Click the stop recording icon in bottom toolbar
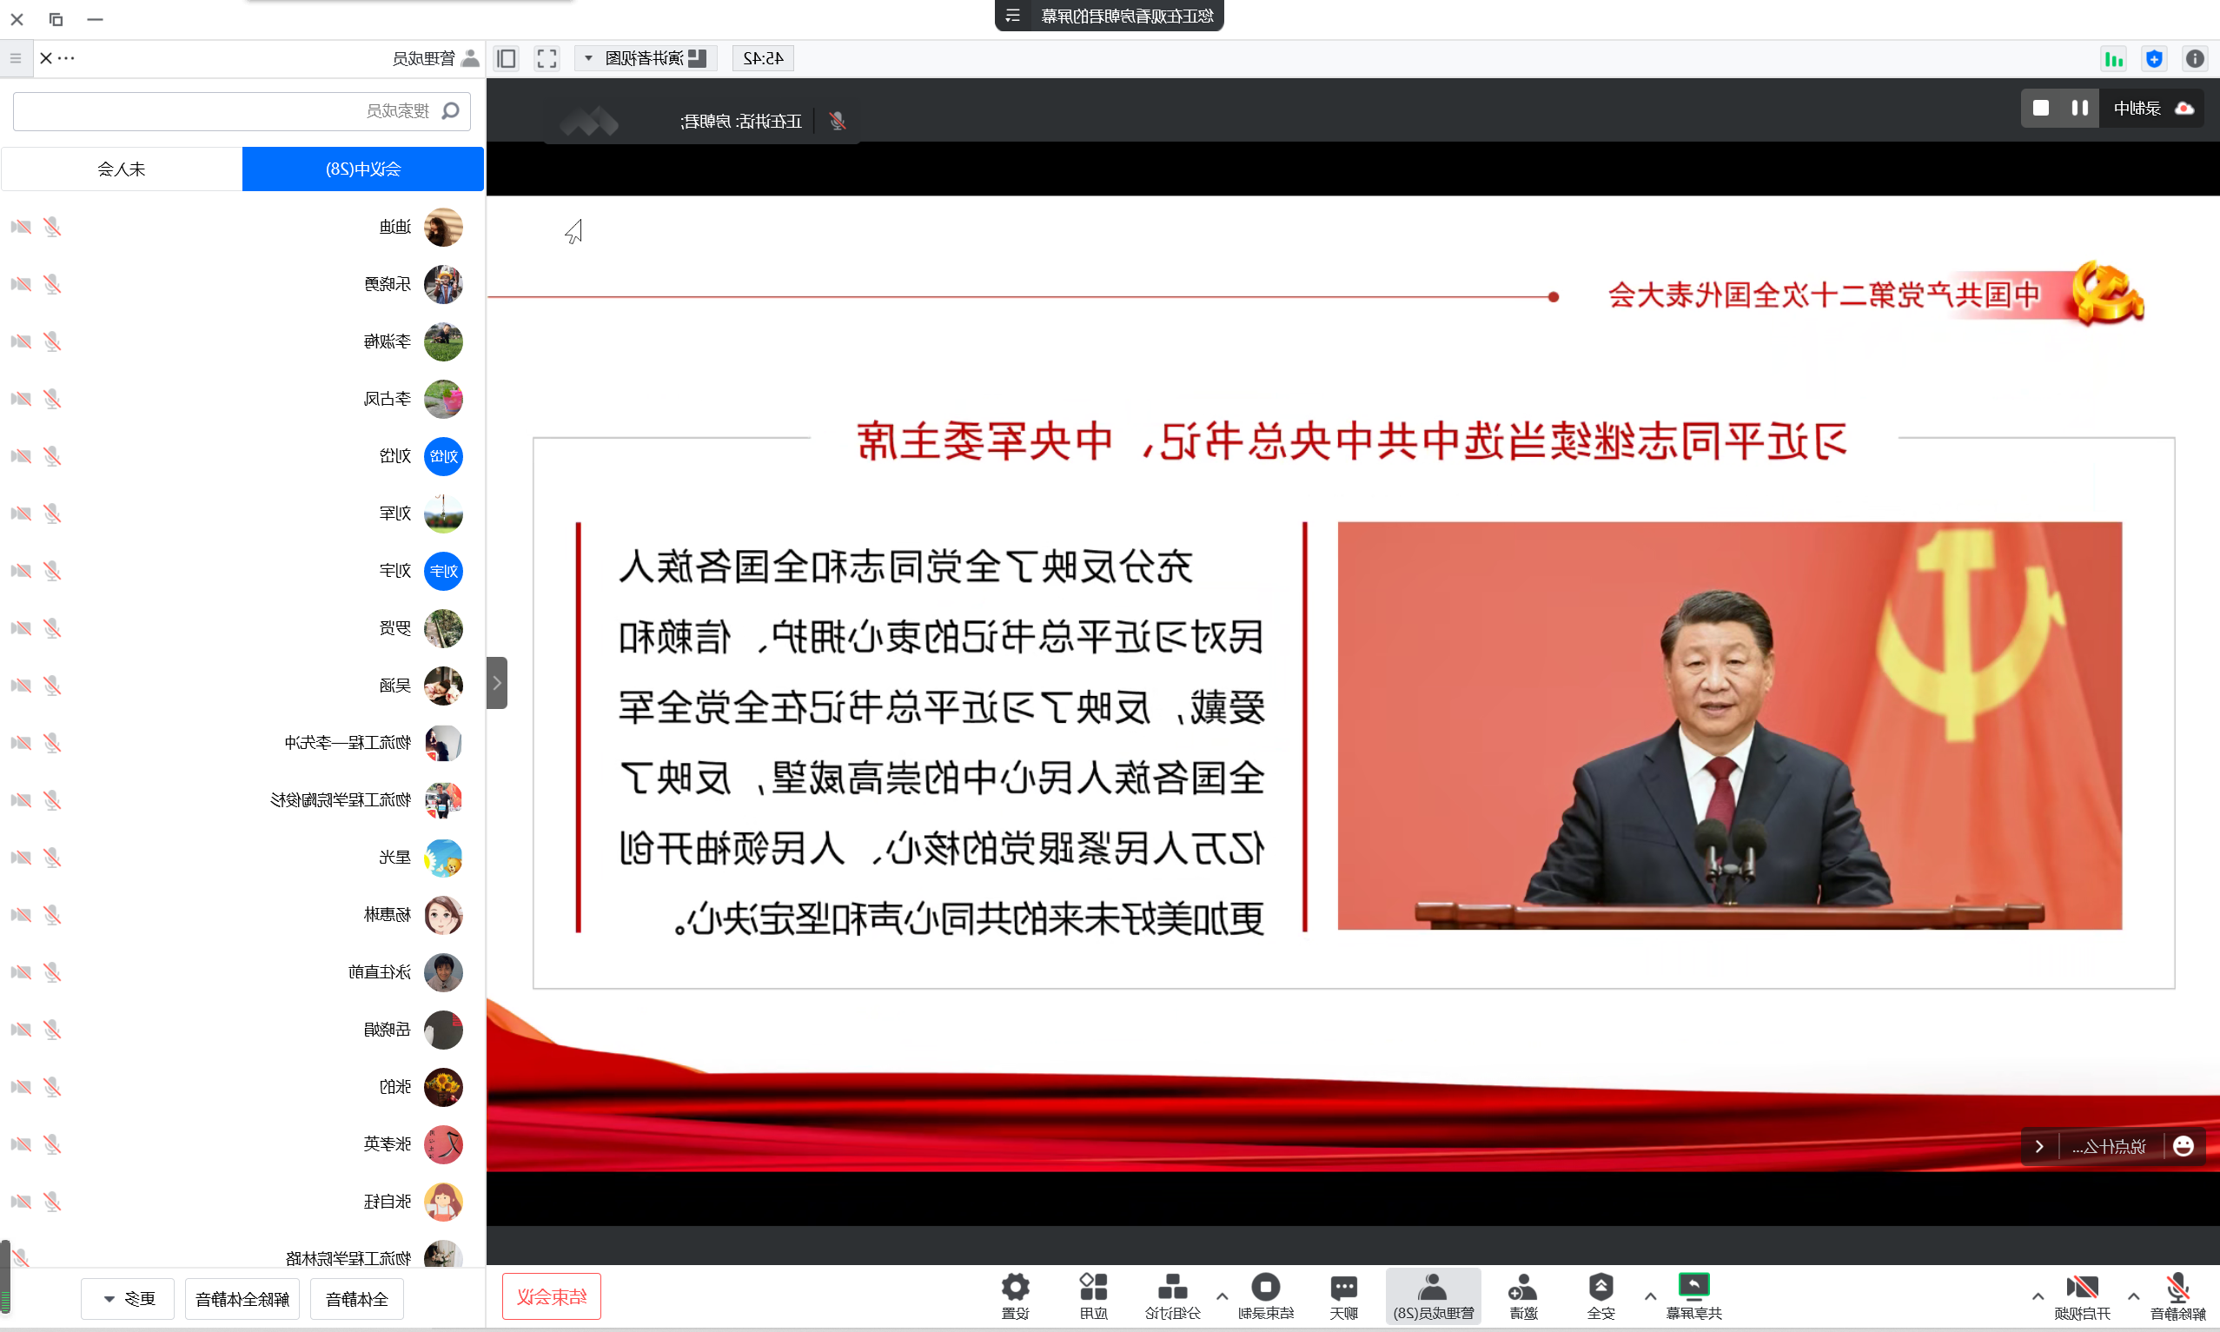This screenshot has height=1332, width=2220. [x=1265, y=1287]
